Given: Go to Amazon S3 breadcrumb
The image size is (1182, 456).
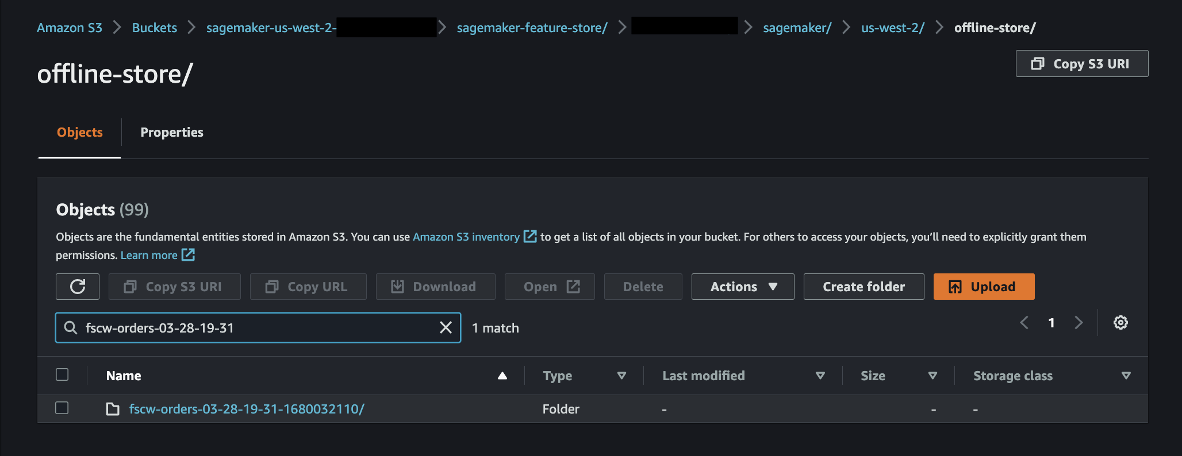Looking at the screenshot, I should coord(70,28).
